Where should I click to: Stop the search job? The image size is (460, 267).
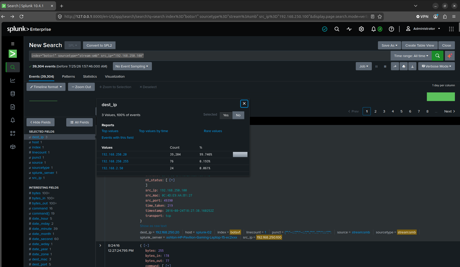coord(385,66)
